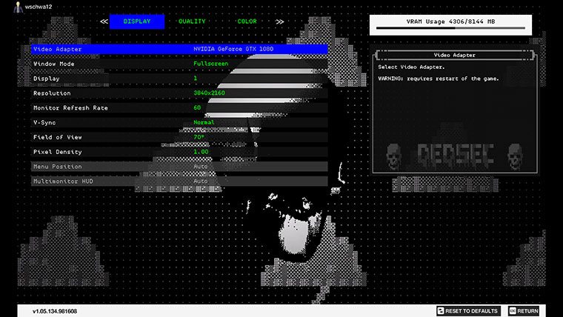Click the right skull icon in DedSec panel
Screen dimensions: 563x317
515,156
